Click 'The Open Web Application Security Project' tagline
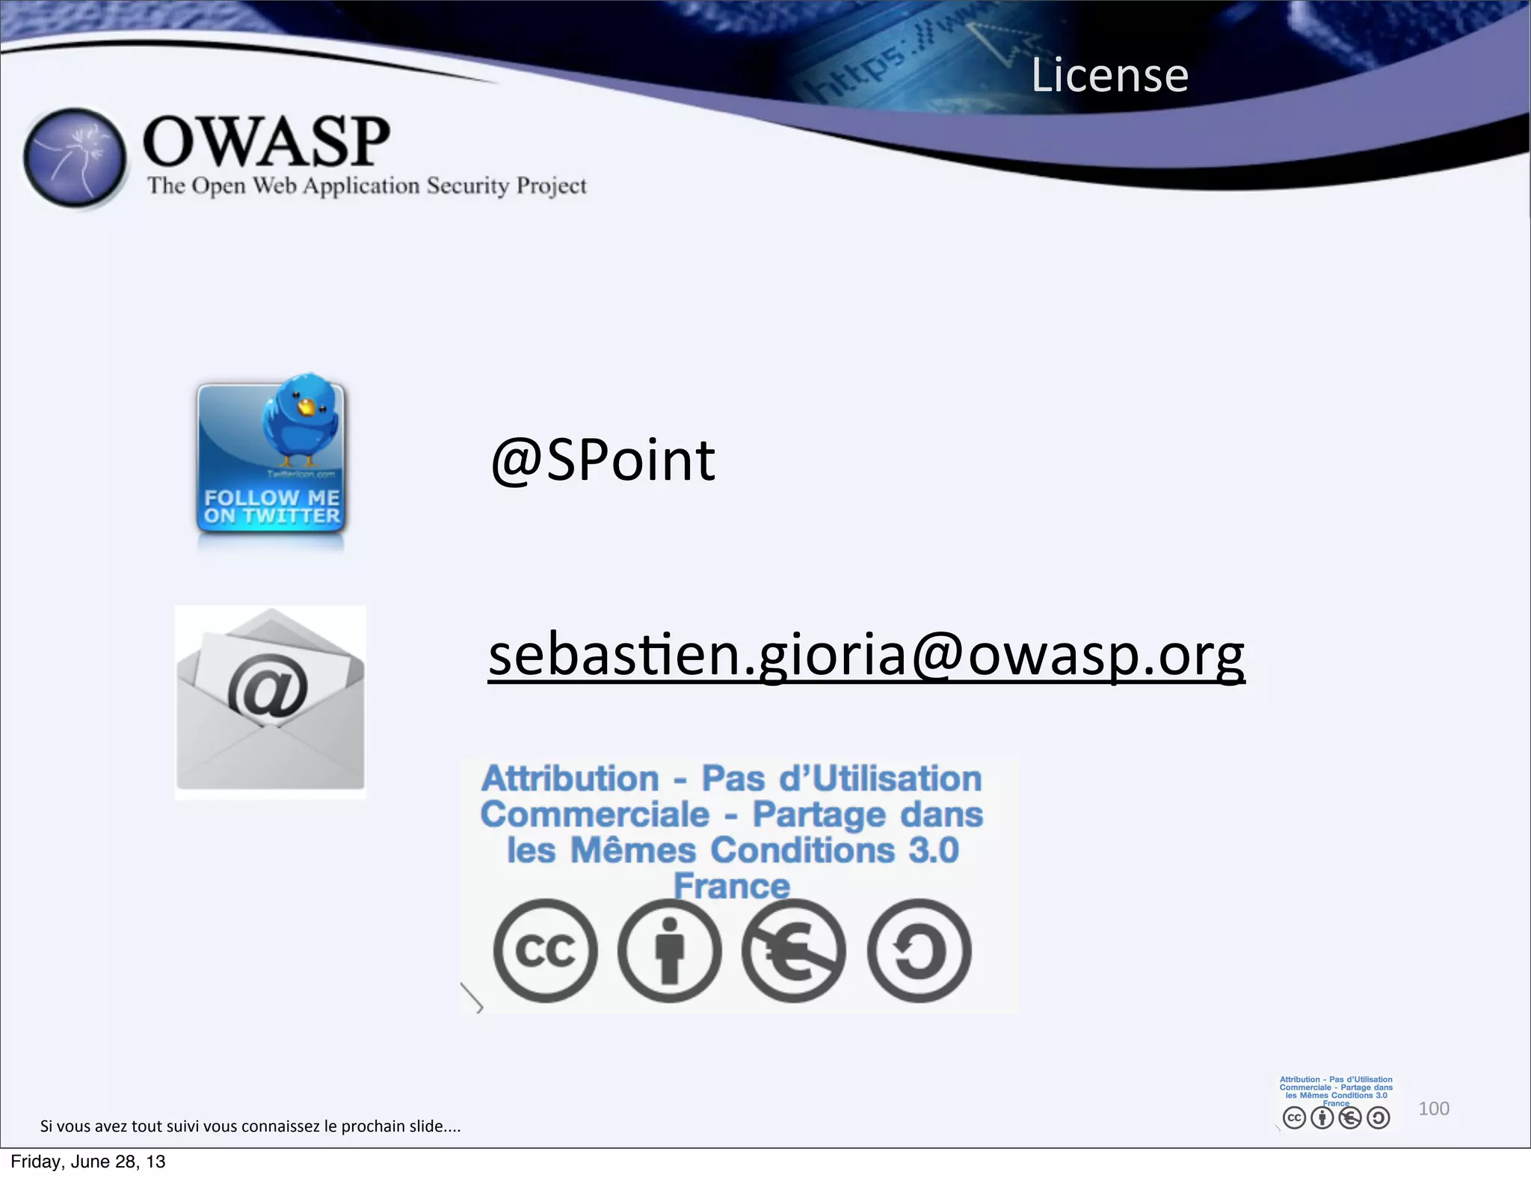The width and height of the screenshot is (1531, 1178). 367,185
